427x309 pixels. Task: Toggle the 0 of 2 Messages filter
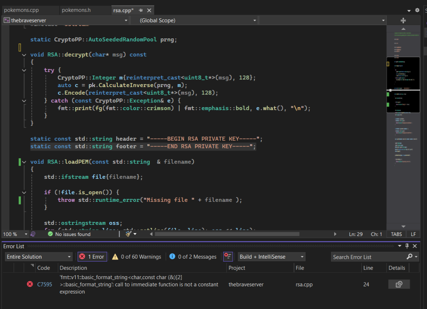(x=193, y=257)
